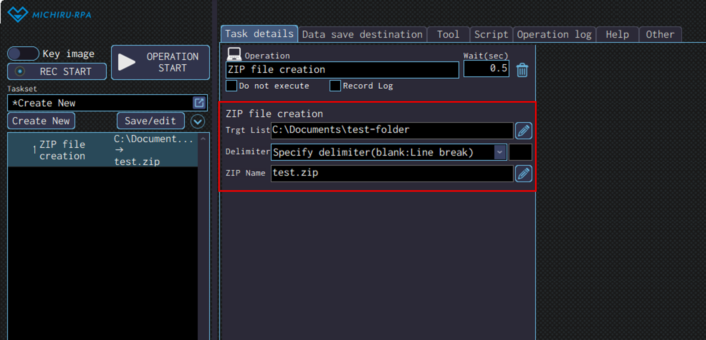The height and width of the screenshot is (340, 706).
Task: Click the MICHIRU-RPA logo
Action: pyautogui.click(x=50, y=14)
